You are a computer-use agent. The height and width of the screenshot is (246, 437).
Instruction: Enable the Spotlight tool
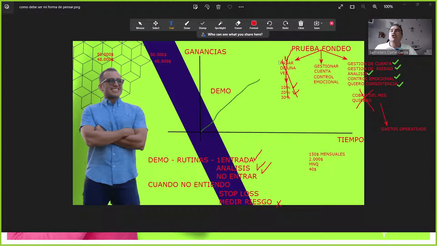(220, 25)
